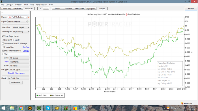Image resolution: width=198 pixels, height=111 pixels.
Task: Open the Windows Start button
Action: coord(3,108)
